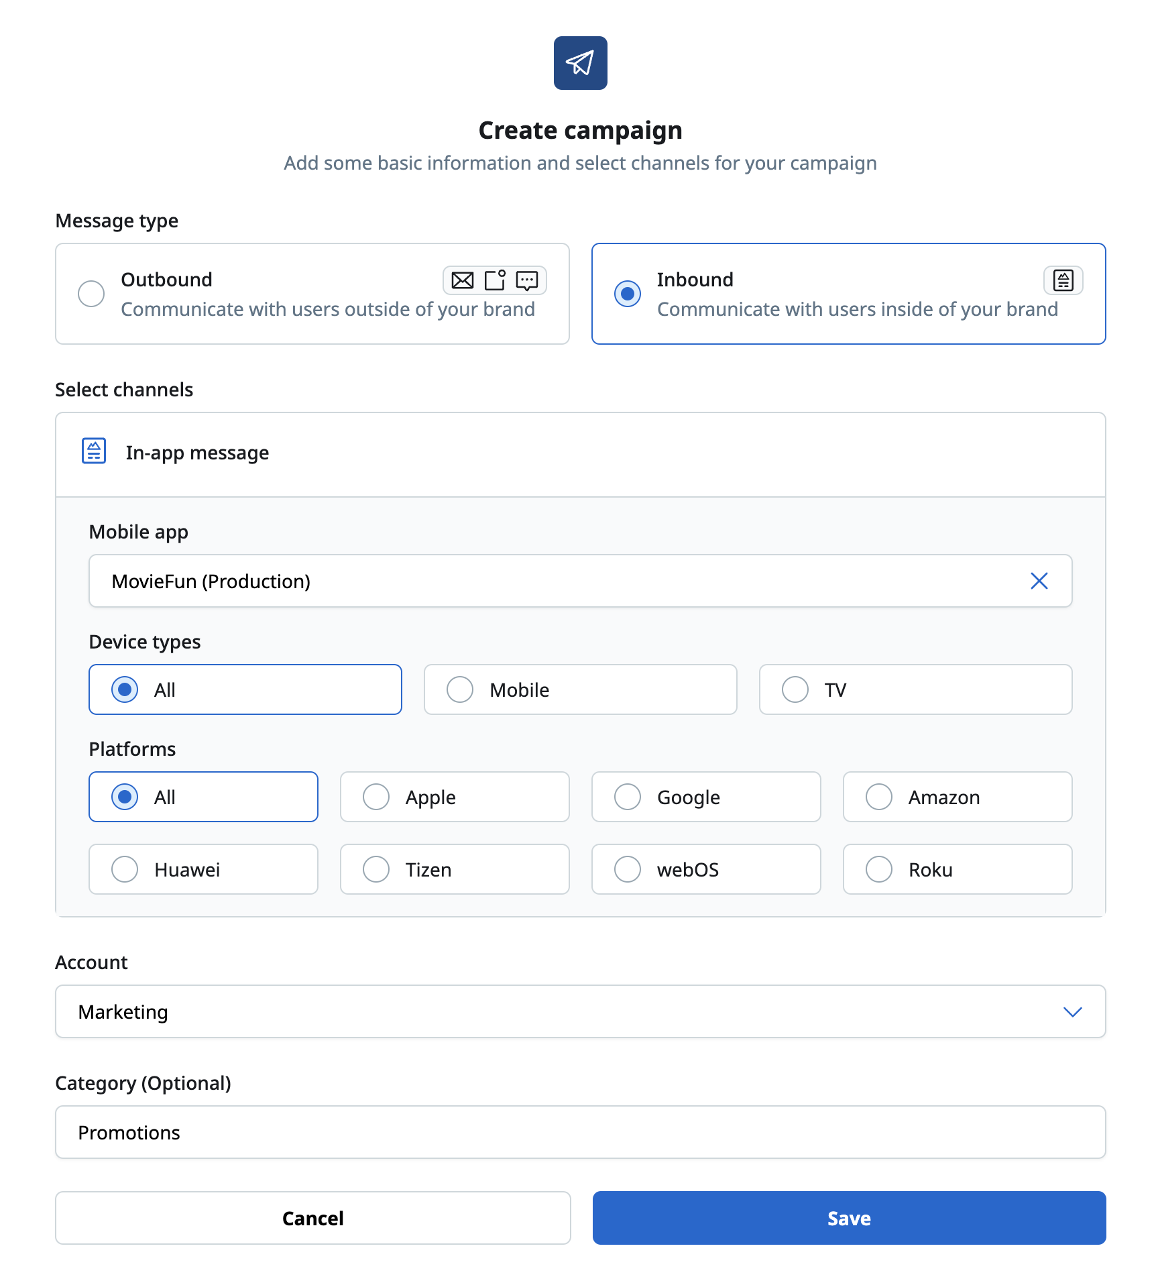Screen dimensions: 1156x1287
Task: Click the email envelope icon in Outbound card
Action: (x=463, y=280)
